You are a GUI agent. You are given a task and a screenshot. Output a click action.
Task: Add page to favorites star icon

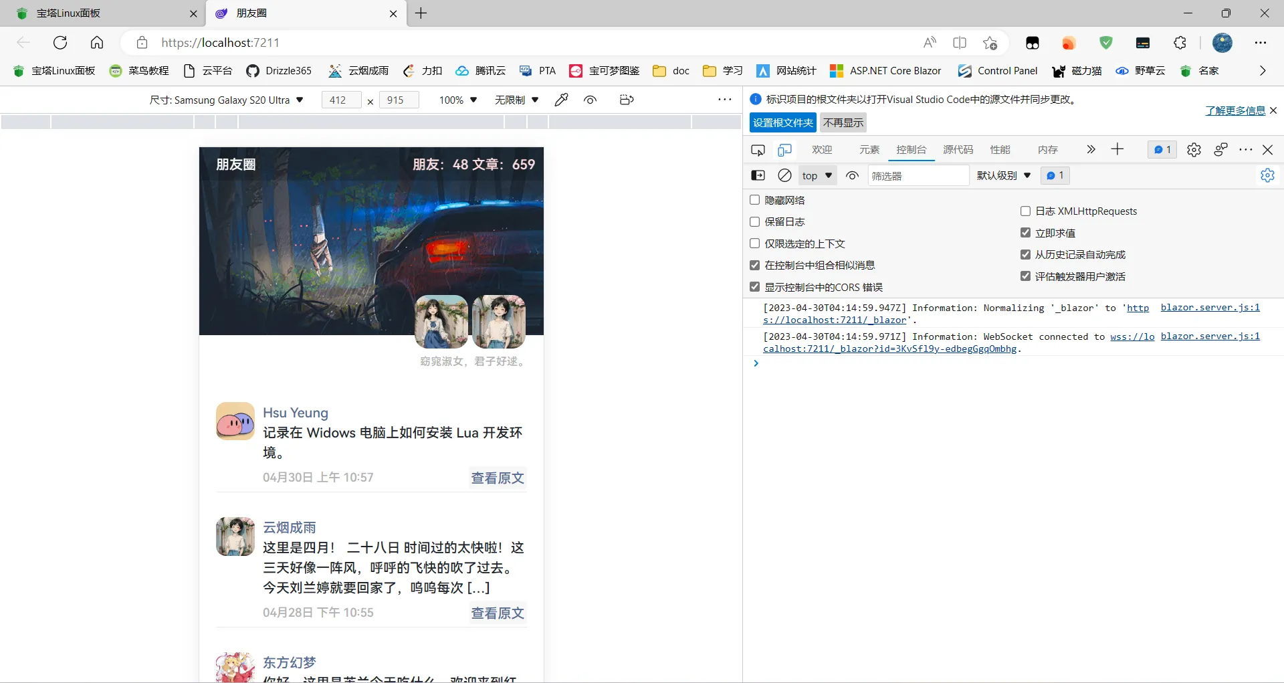pyautogui.click(x=990, y=43)
